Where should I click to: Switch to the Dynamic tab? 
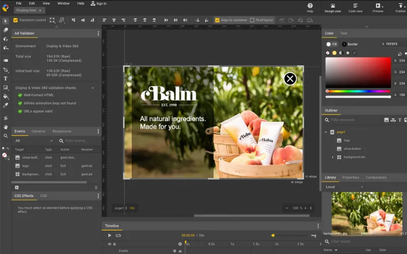pyautogui.click(x=39, y=131)
